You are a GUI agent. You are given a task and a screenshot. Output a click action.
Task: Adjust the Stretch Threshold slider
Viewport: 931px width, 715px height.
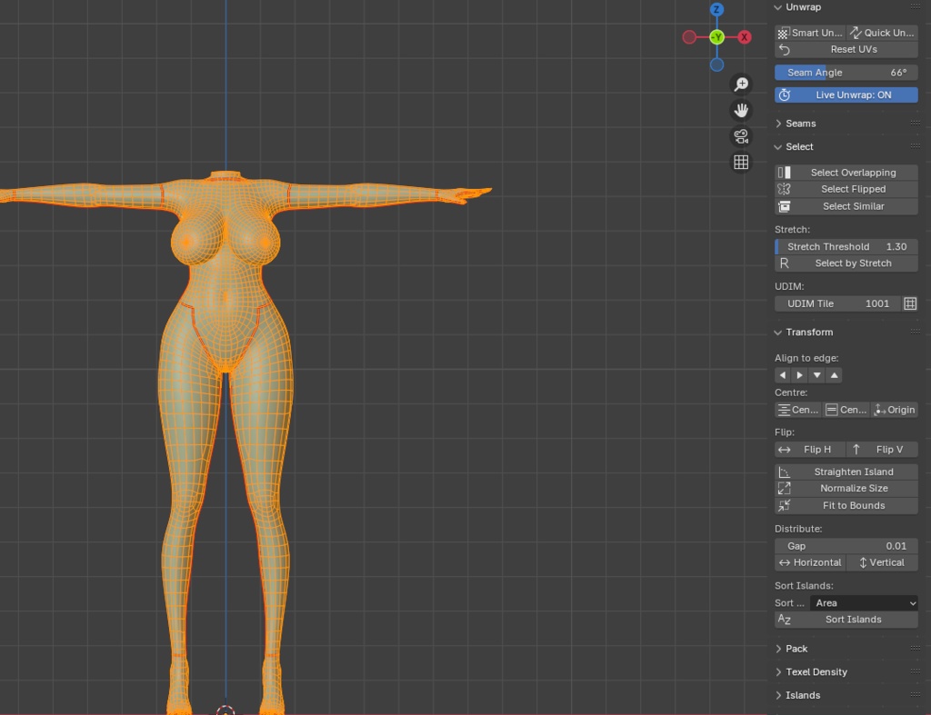(x=846, y=247)
